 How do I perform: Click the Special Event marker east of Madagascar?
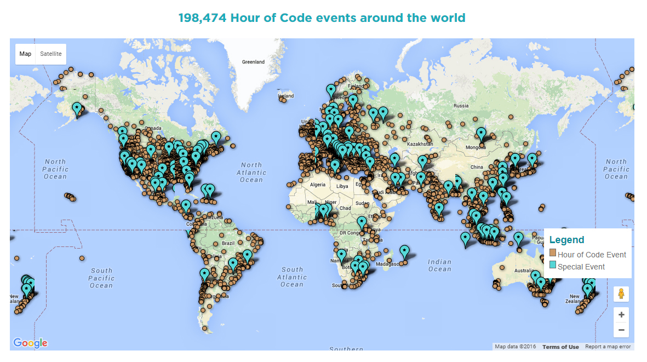404,252
